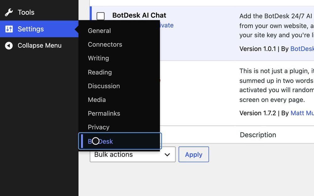
Task: Follow the Matt Mullenweg author link
Action: (302, 113)
